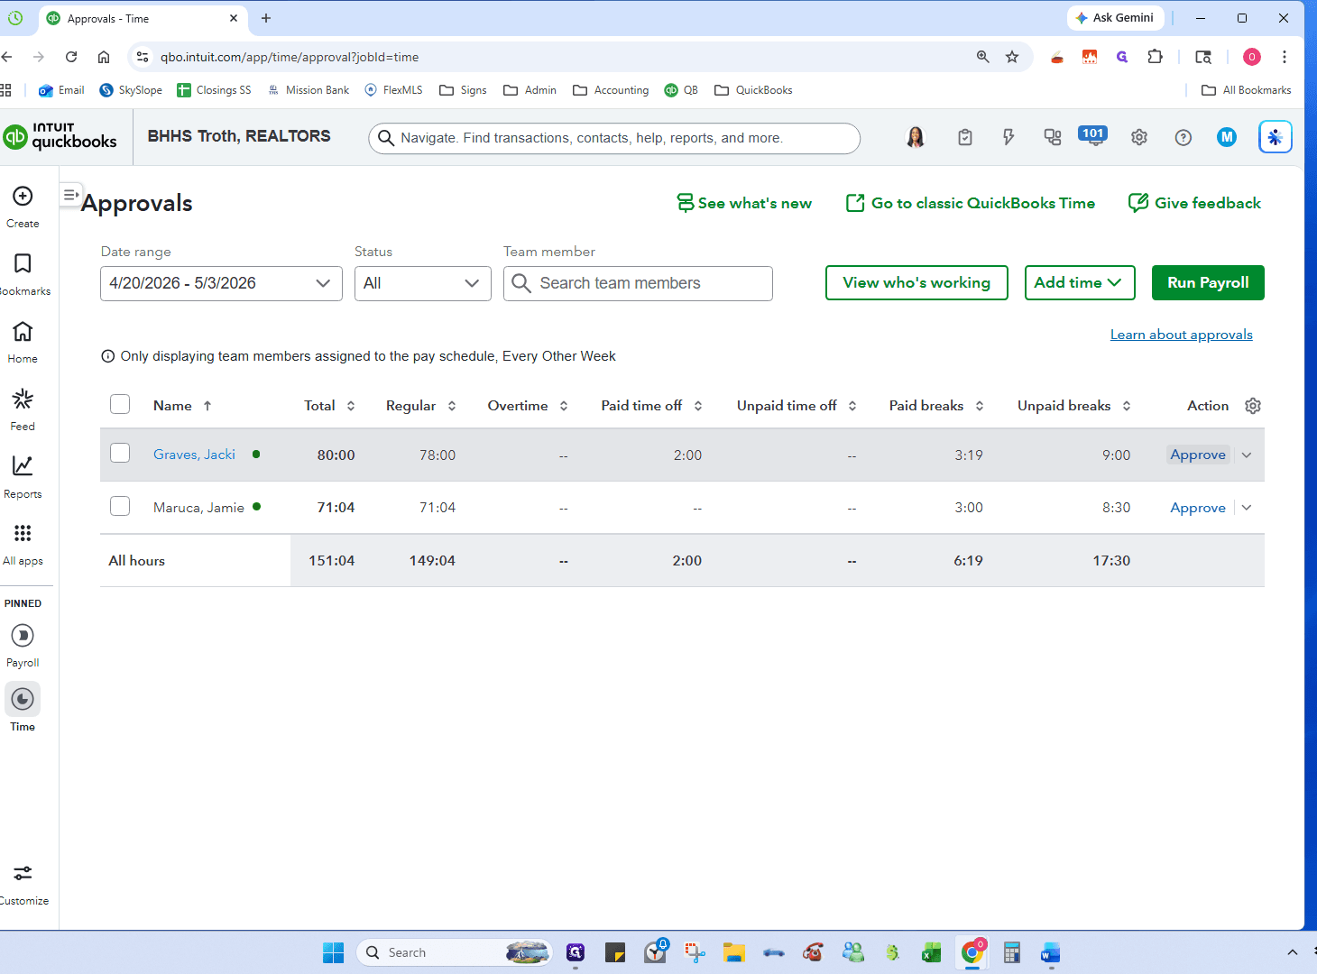Open the Status dropdown
This screenshot has height=974, width=1317.
tap(422, 283)
